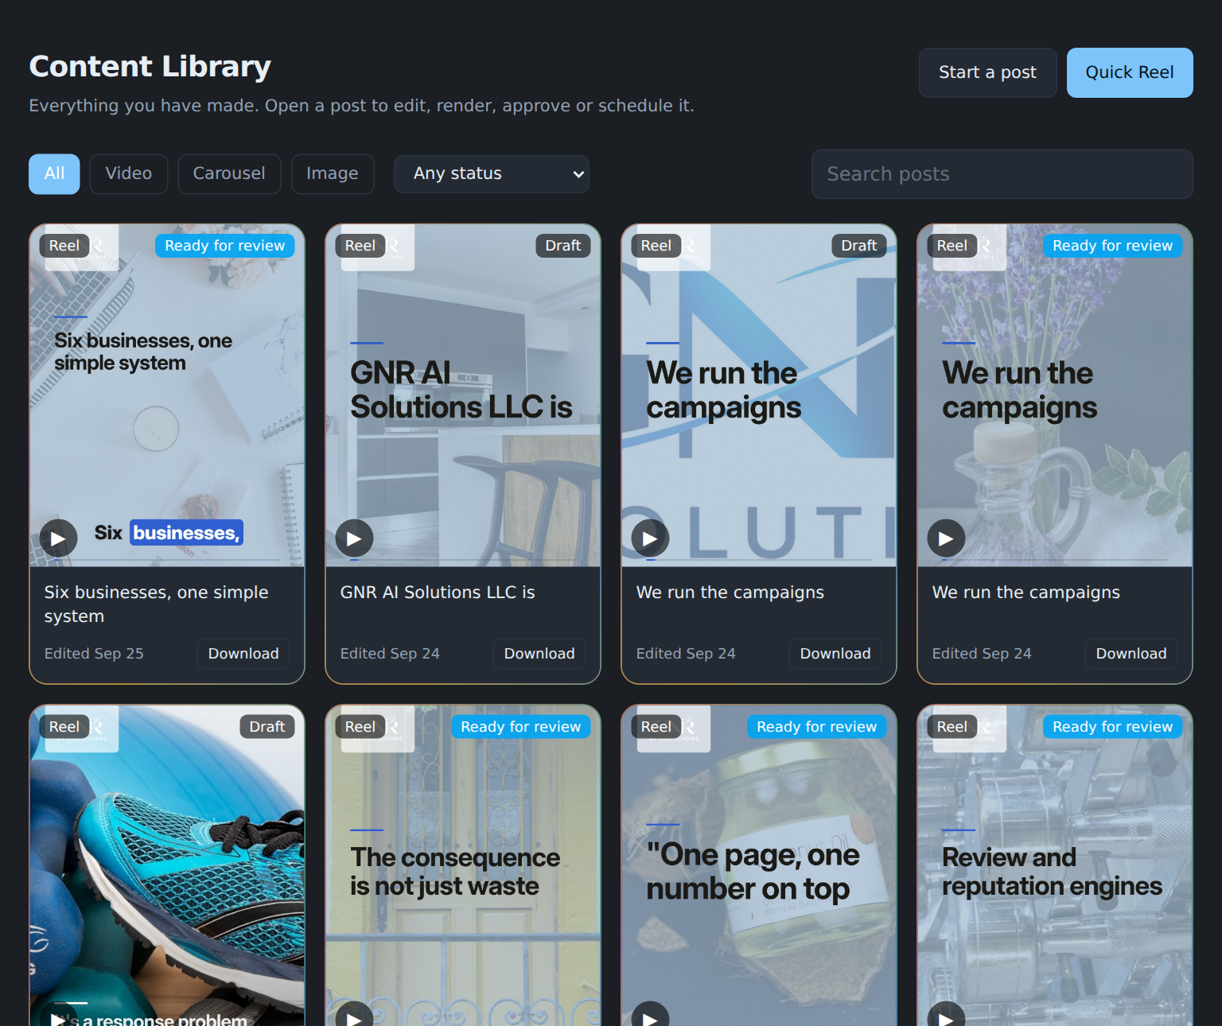Click the Draft badge on the sneaker card

click(x=267, y=727)
